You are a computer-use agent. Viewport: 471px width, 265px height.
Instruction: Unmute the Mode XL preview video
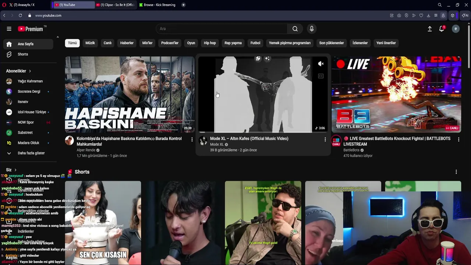click(321, 64)
